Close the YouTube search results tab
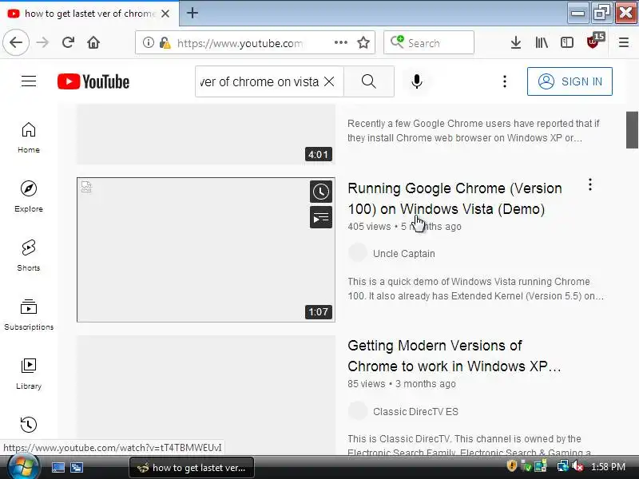 coord(165,14)
